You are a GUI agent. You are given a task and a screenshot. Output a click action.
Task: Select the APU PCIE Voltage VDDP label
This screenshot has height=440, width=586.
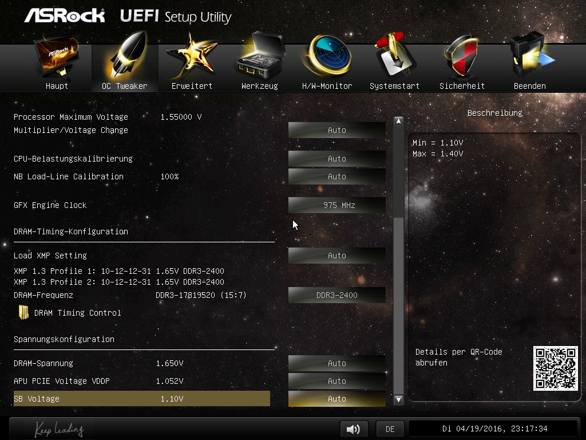62,381
